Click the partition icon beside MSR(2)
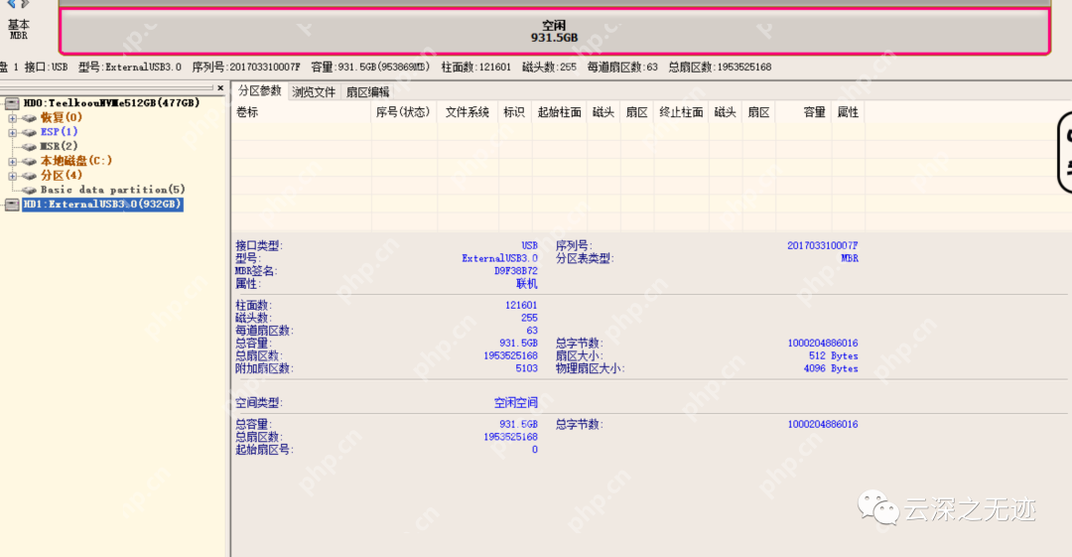Viewport: 1072px width, 557px height. [x=30, y=147]
